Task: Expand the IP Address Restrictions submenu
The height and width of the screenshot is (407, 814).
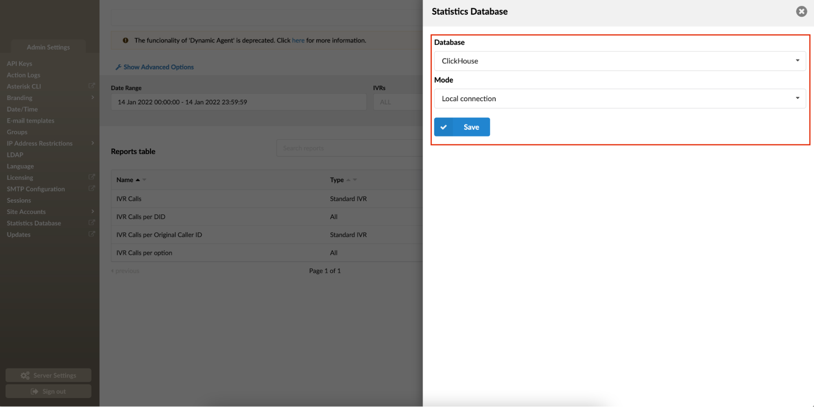Action: (92, 143)
